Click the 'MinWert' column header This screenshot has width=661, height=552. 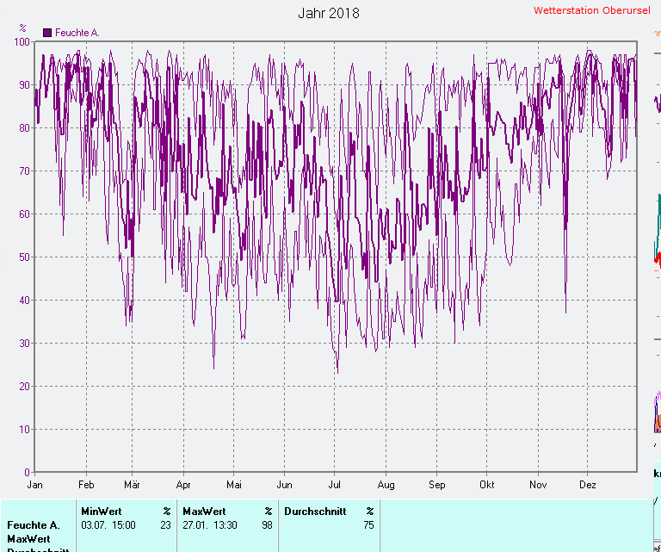click(x=102, y=512)
